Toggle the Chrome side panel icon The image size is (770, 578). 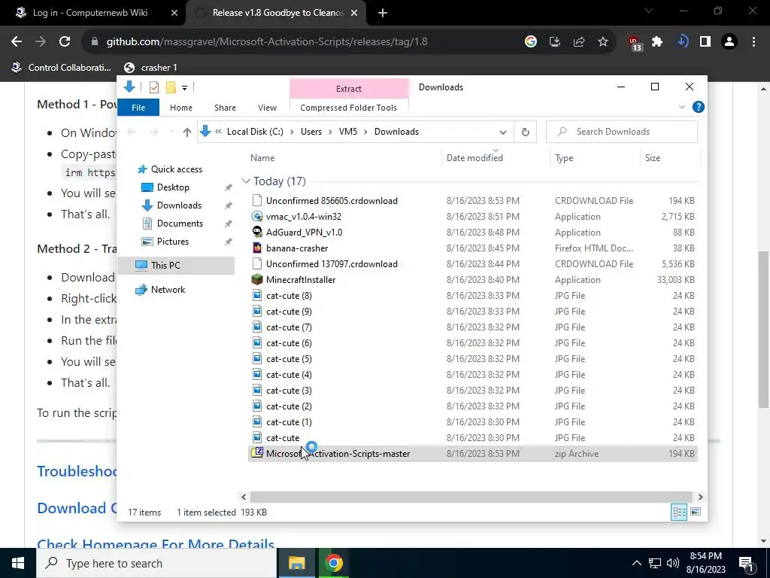pos(705,42)
